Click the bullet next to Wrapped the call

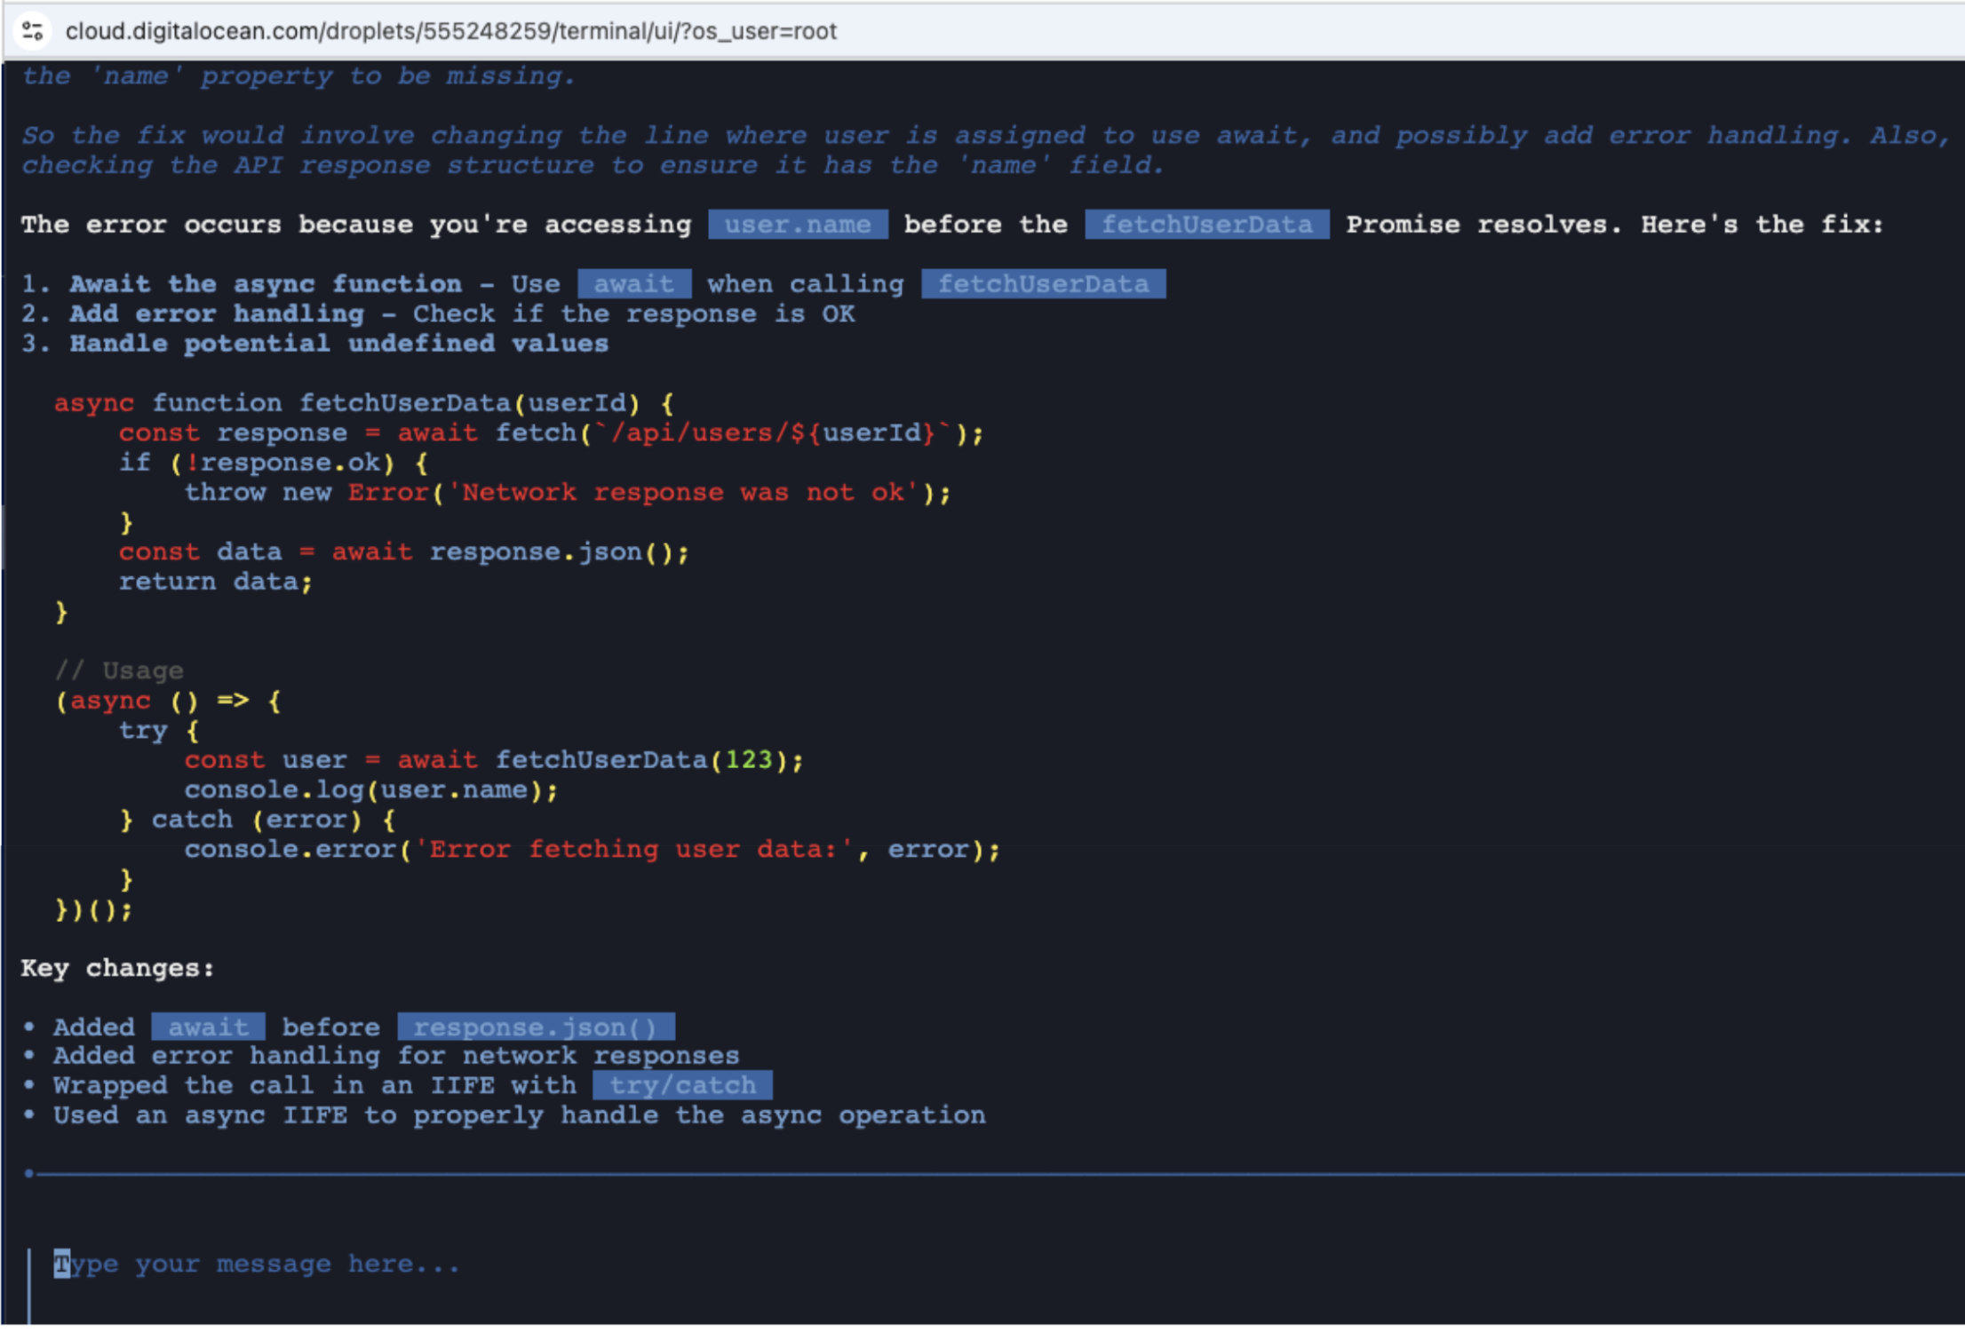pos(31,1084)
